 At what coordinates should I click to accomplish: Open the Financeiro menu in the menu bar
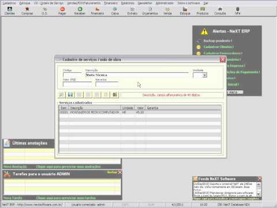coord(111,3)
